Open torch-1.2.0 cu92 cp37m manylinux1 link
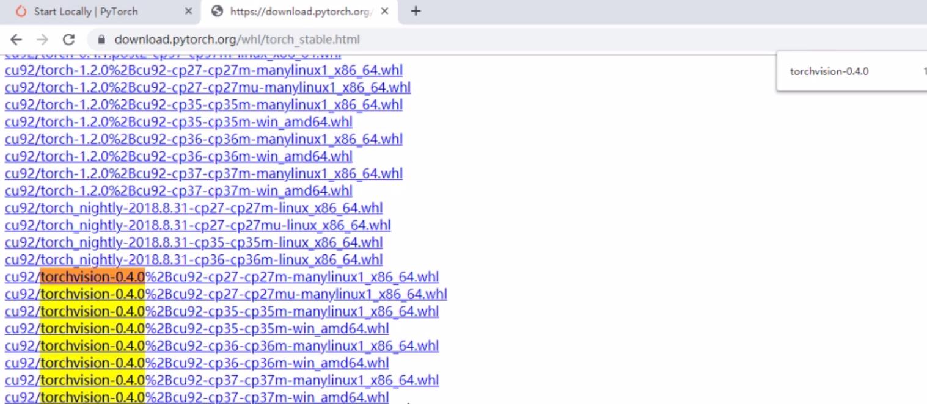Viewport: 927px width, 404px height. coord(203,173)
